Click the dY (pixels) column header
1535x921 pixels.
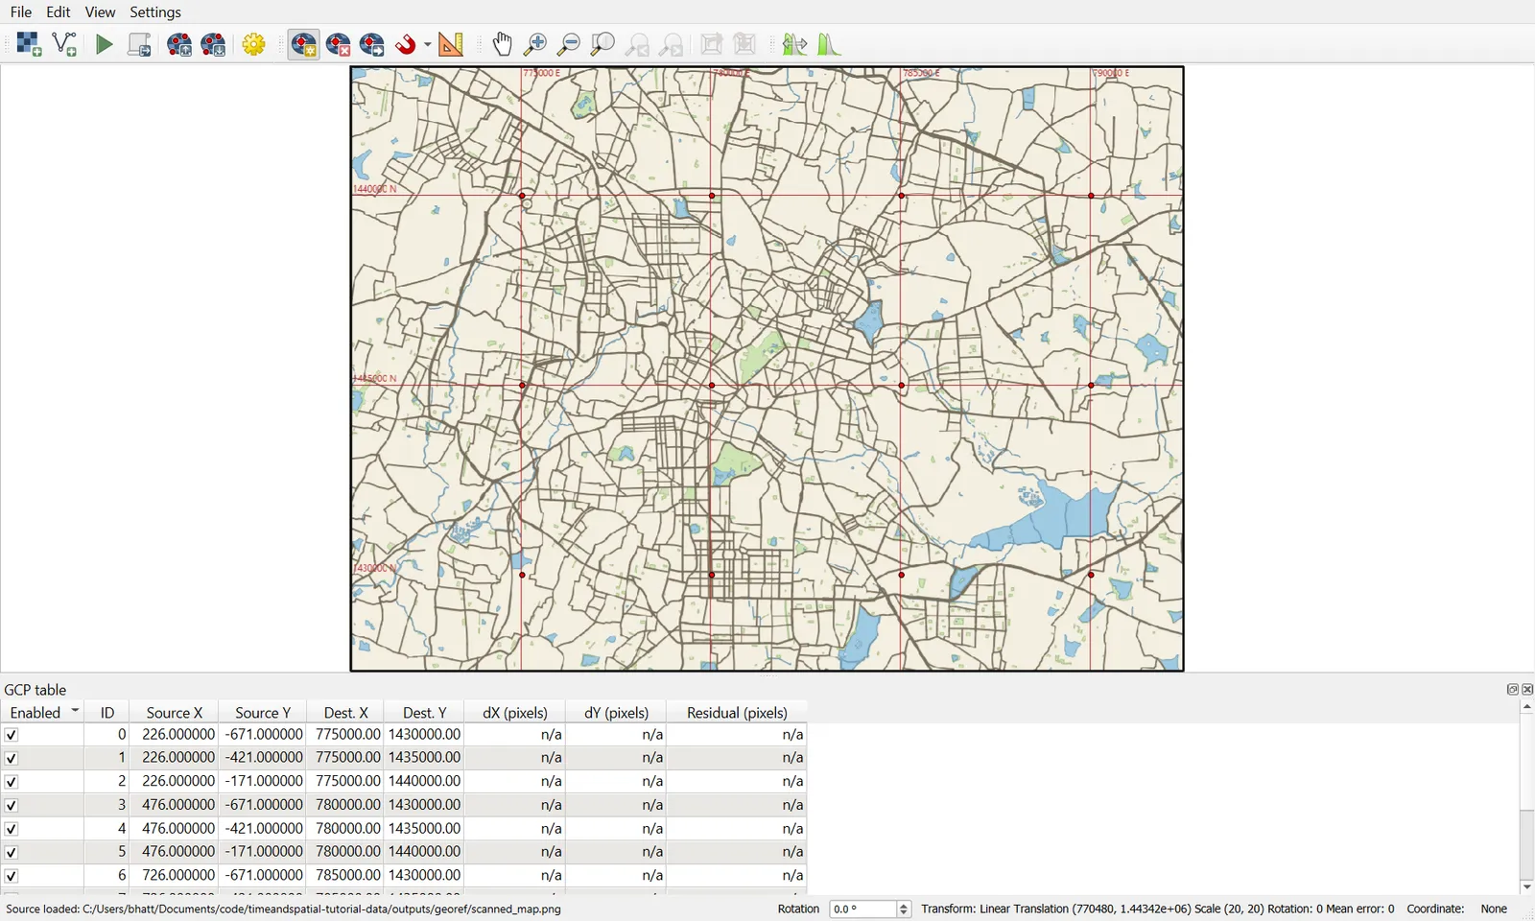616,712
